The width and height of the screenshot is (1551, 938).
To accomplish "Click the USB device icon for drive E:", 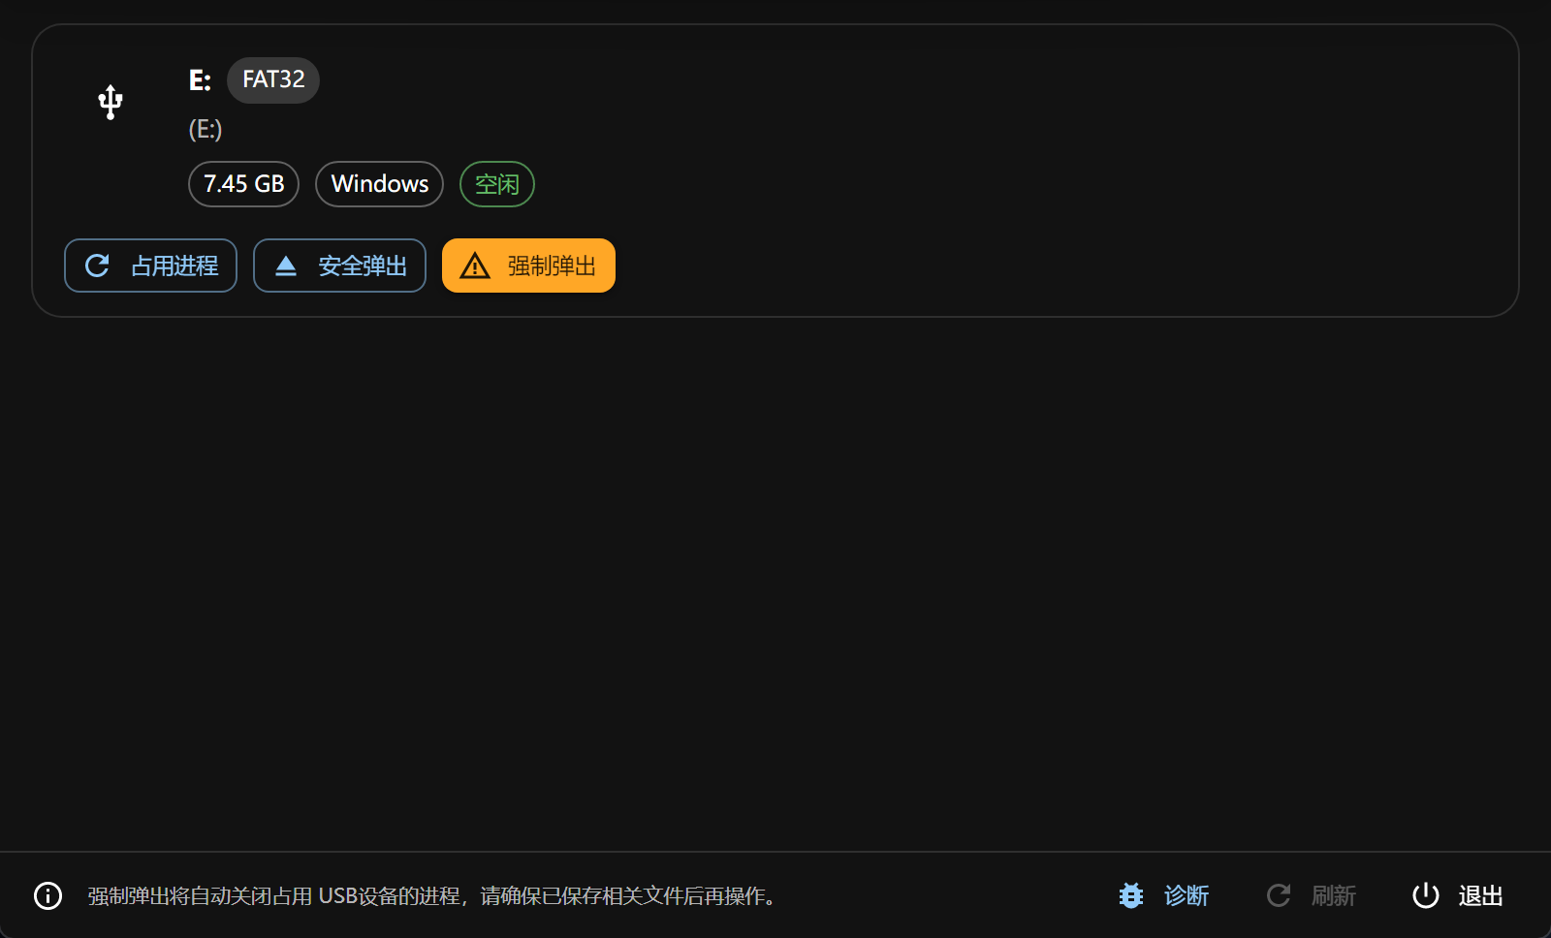I will (x=111, y=102).
